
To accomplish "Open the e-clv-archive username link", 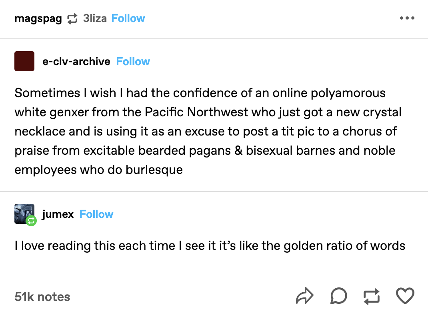I will point(76,62).
